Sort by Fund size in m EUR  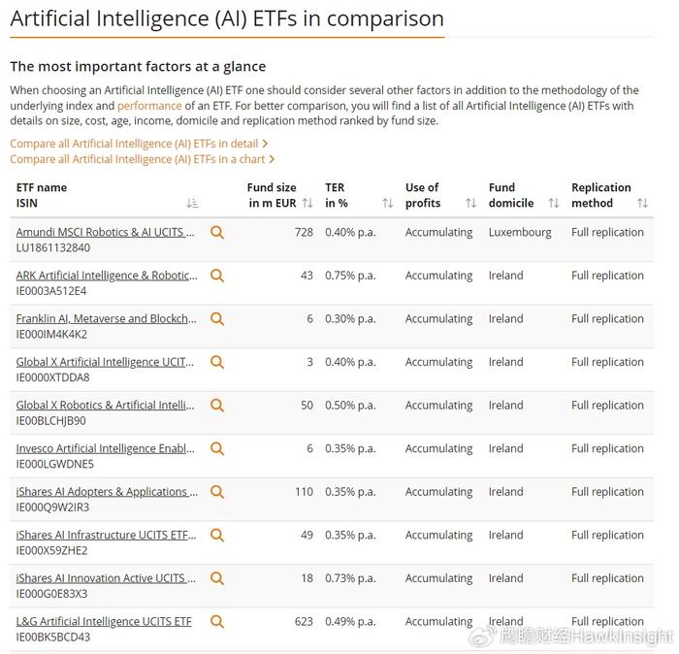coord(307,203)
